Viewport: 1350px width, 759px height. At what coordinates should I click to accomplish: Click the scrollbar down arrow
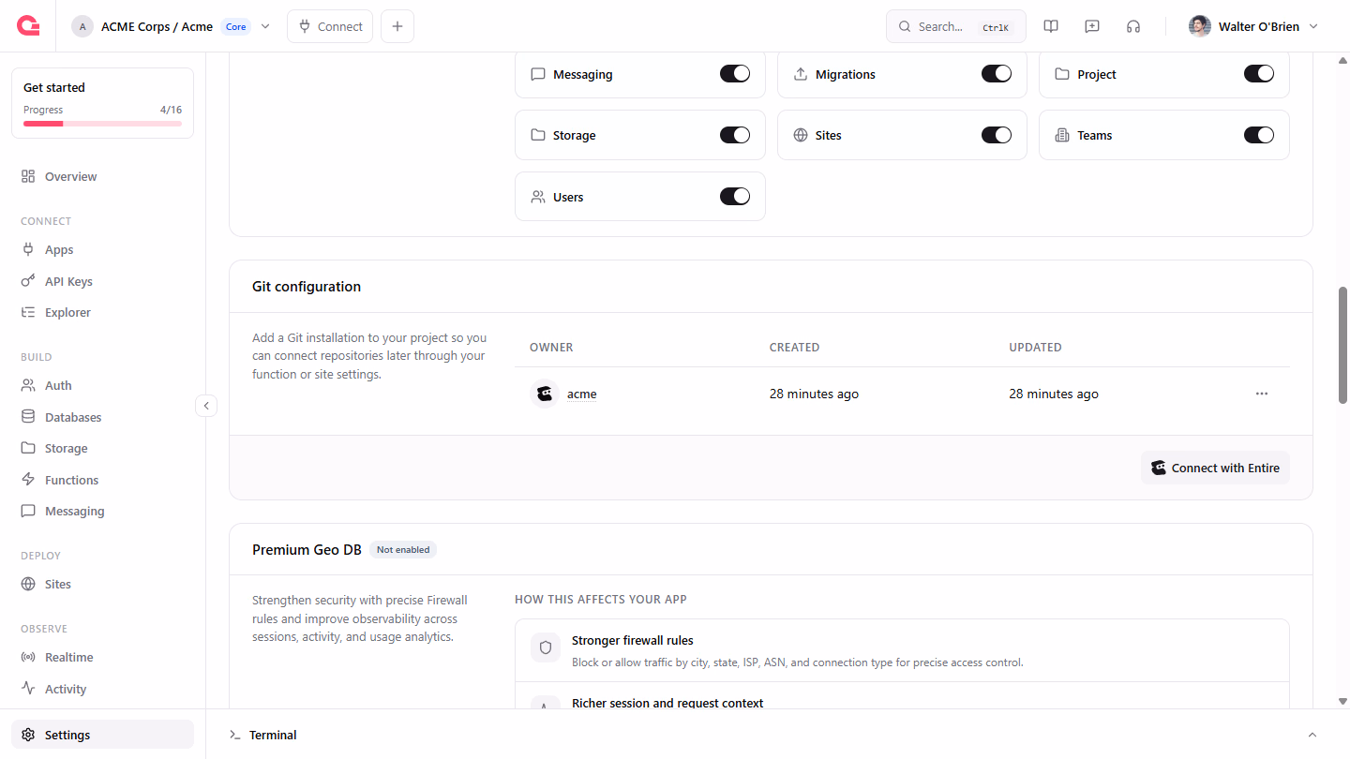click(x=1342, y=701)
